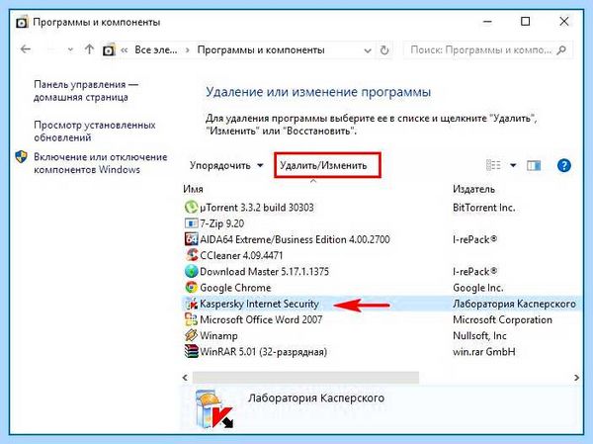Click the title bar Programs icon
Image resolution: width=593 pixels, height=444 pixels.
22,22
